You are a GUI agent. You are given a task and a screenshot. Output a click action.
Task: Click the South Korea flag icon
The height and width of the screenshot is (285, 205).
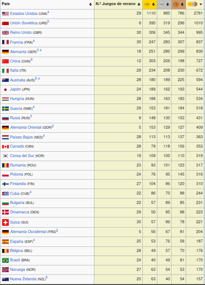5,156
